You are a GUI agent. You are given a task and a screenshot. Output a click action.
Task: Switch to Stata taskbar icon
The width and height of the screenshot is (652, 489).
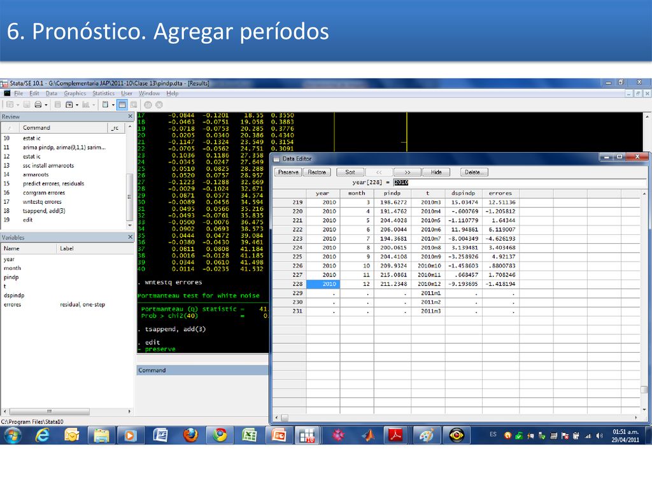click(x=308, y=436)
